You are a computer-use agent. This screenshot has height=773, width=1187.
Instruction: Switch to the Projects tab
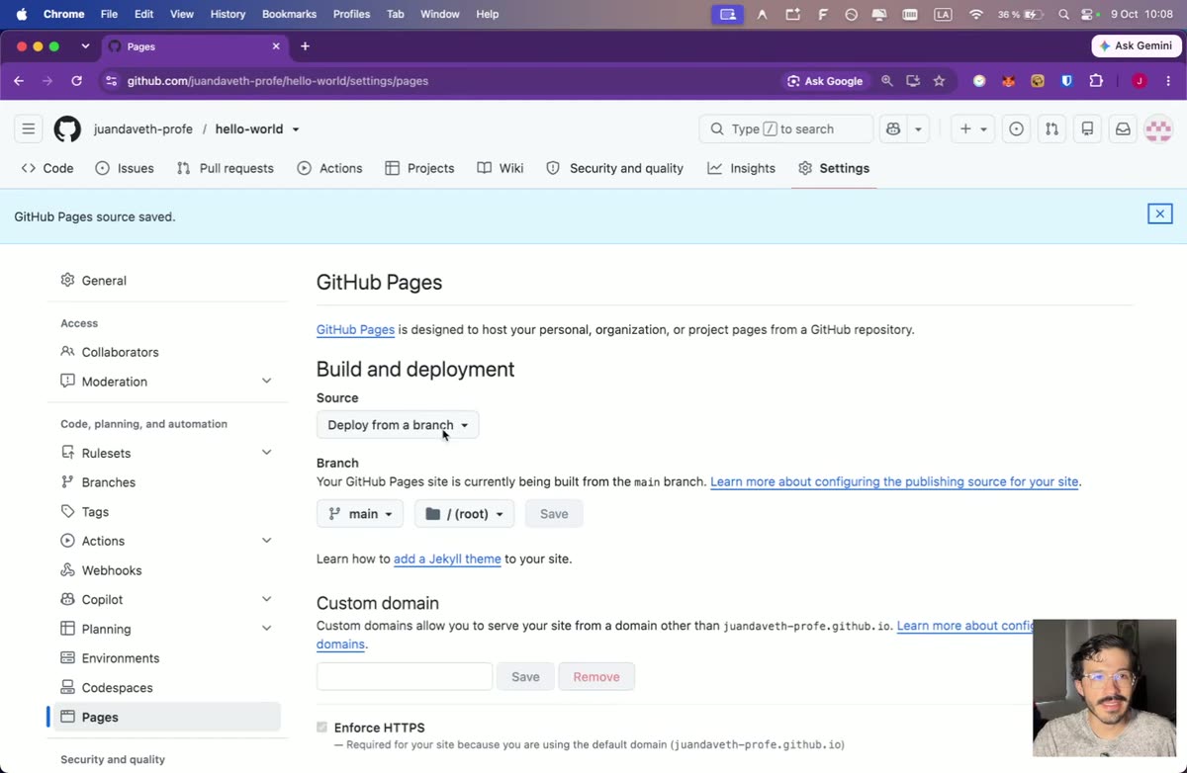[x=419, y=168]
